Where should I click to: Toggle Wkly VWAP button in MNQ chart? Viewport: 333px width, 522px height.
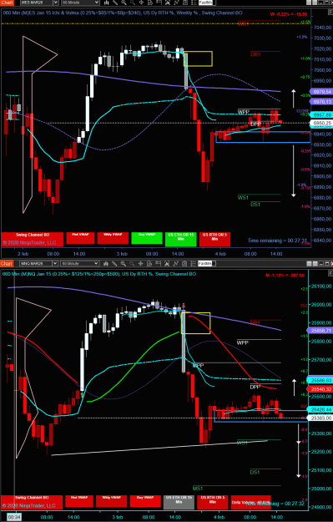point(112,501)
